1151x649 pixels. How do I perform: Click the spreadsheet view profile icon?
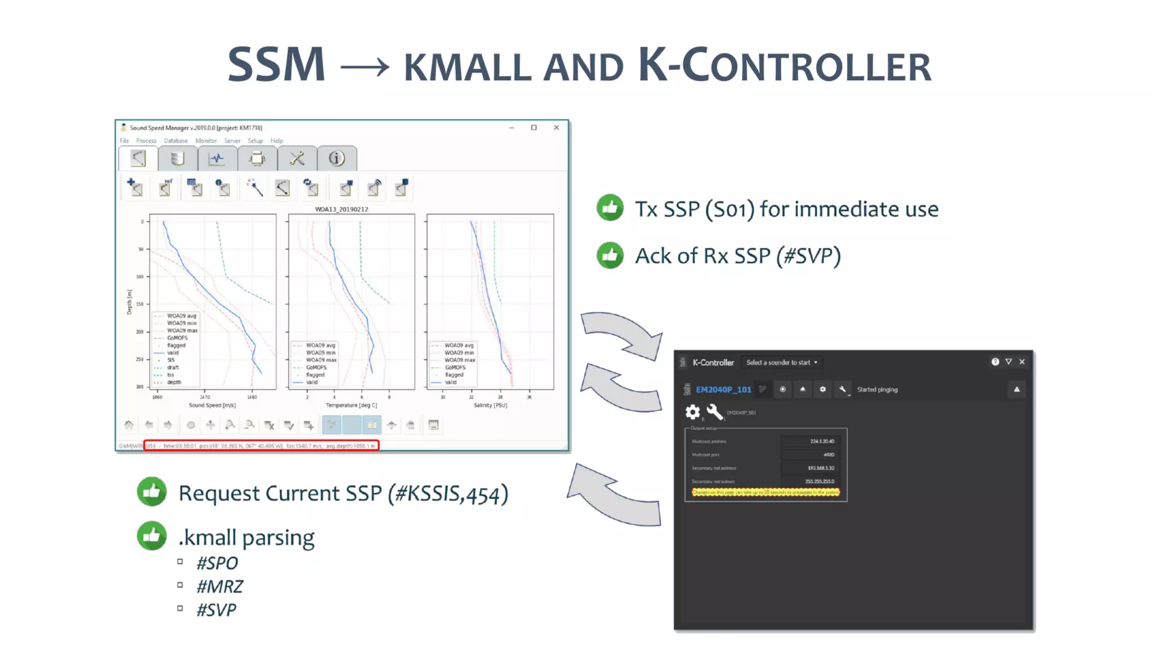point(194,187)
